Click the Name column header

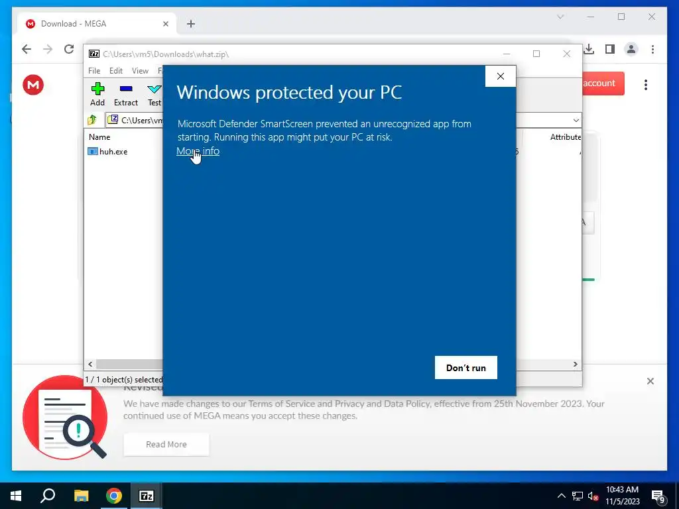coord(99,137)
